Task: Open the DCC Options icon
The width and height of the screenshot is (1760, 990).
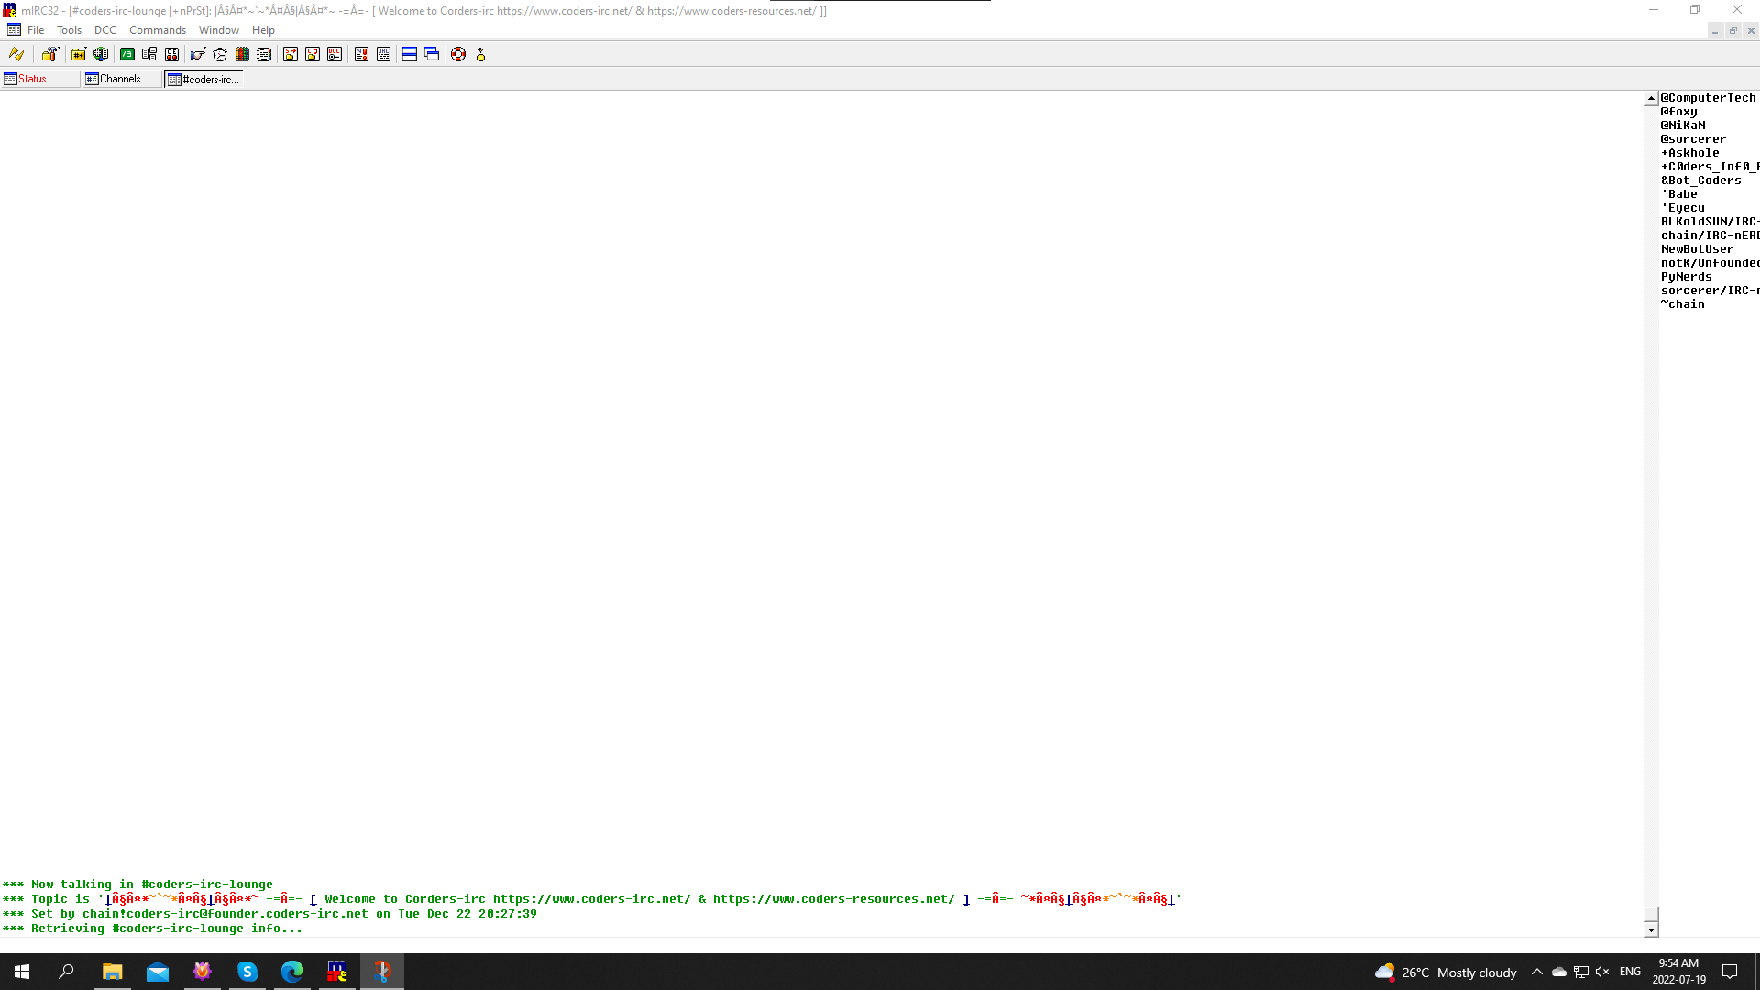Action: 335,54
